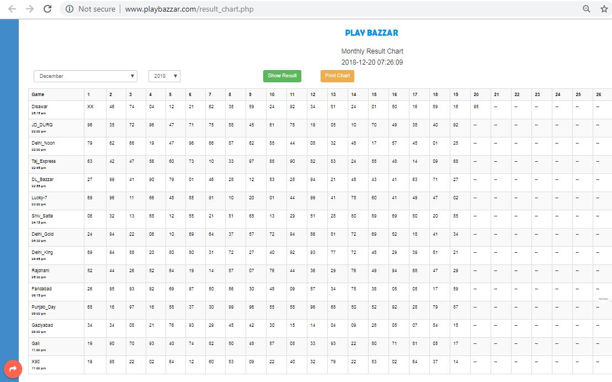Select the Lucky-7 row label
This screenshot has width=612, height=382.
(x=39, y=198)
